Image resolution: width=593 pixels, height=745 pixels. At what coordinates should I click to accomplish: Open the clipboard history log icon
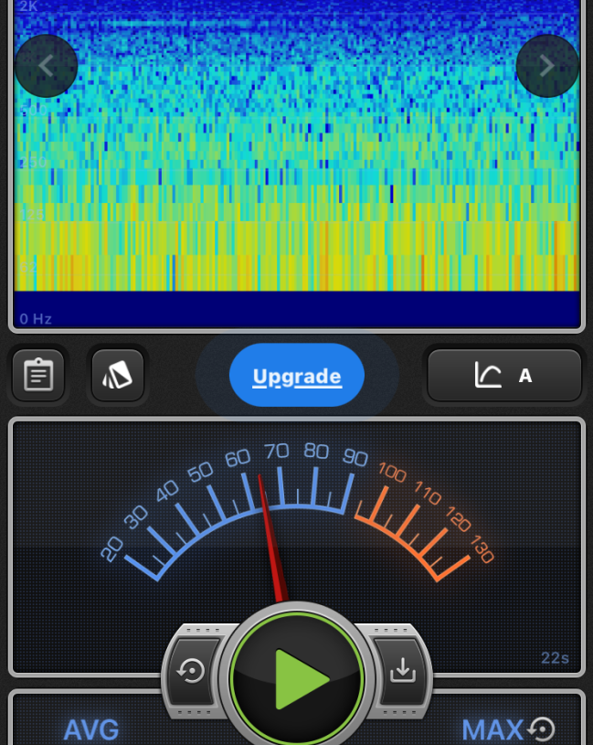(x=38, y=376)
